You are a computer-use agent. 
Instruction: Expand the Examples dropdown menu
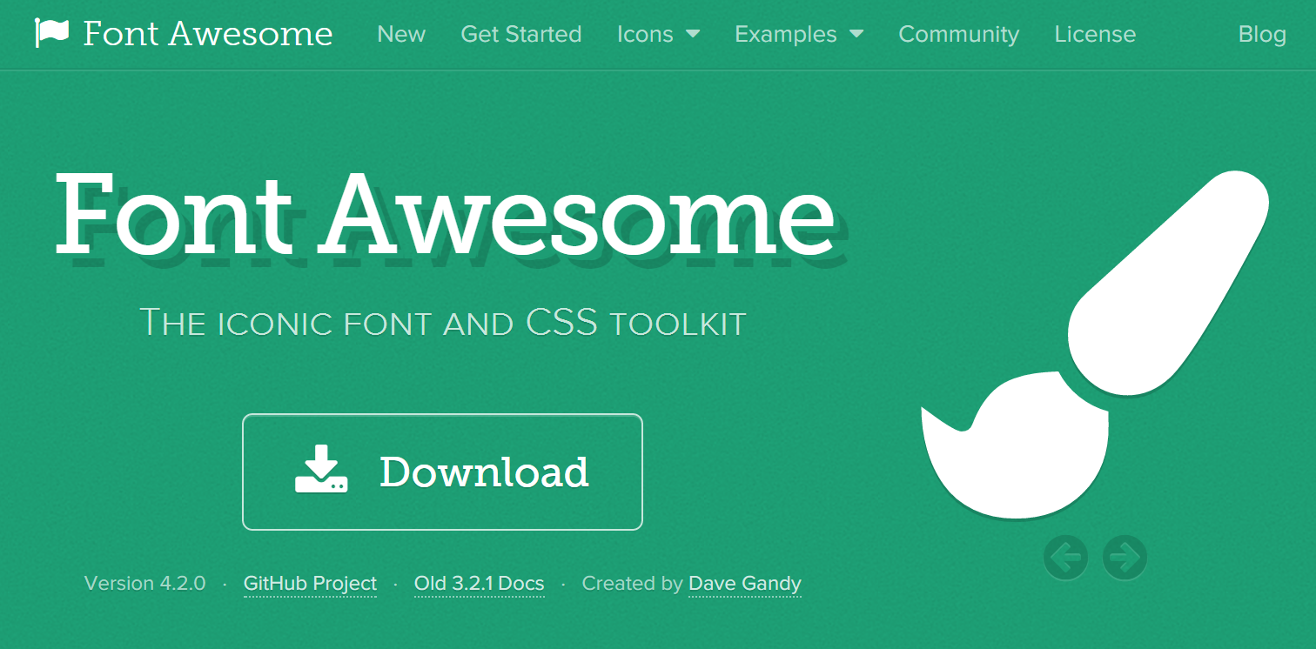point(799,34)
